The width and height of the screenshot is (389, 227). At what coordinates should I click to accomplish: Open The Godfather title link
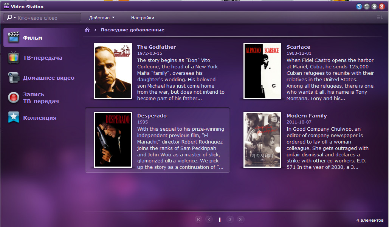pyautogui.click(x=156, y=47)
